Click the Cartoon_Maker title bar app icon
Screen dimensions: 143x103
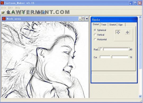[x=2, y=3]
